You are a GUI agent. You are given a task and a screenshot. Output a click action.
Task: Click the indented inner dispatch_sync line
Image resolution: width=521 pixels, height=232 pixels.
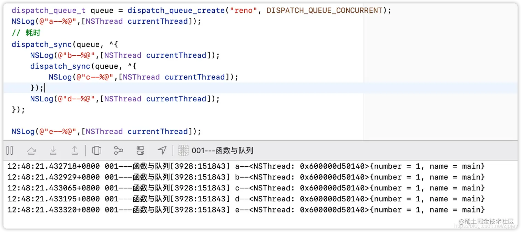point(84,66)
